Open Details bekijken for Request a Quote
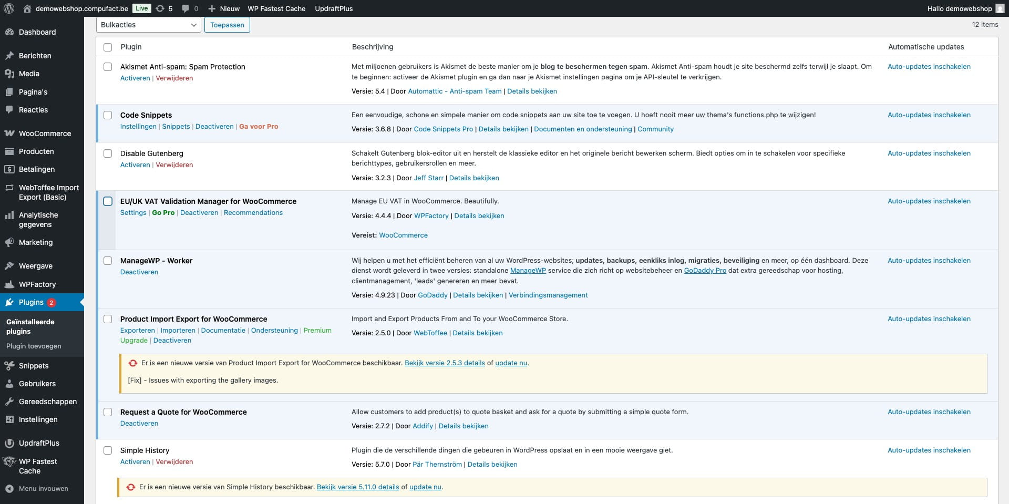 click(x=464, y=426)
